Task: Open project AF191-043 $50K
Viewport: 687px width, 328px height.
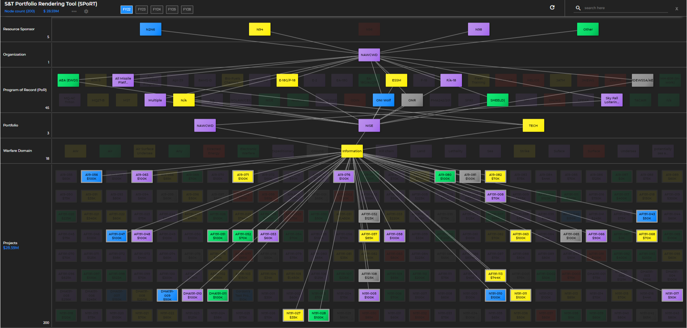Action: tap(647, 216)
